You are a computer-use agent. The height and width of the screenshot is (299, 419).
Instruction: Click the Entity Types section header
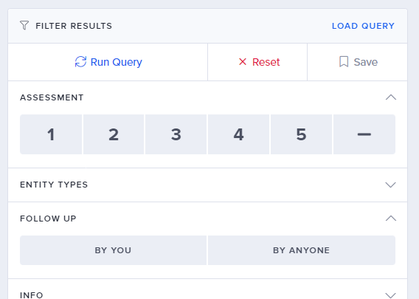pyautogui.click(x=207, y=185)
